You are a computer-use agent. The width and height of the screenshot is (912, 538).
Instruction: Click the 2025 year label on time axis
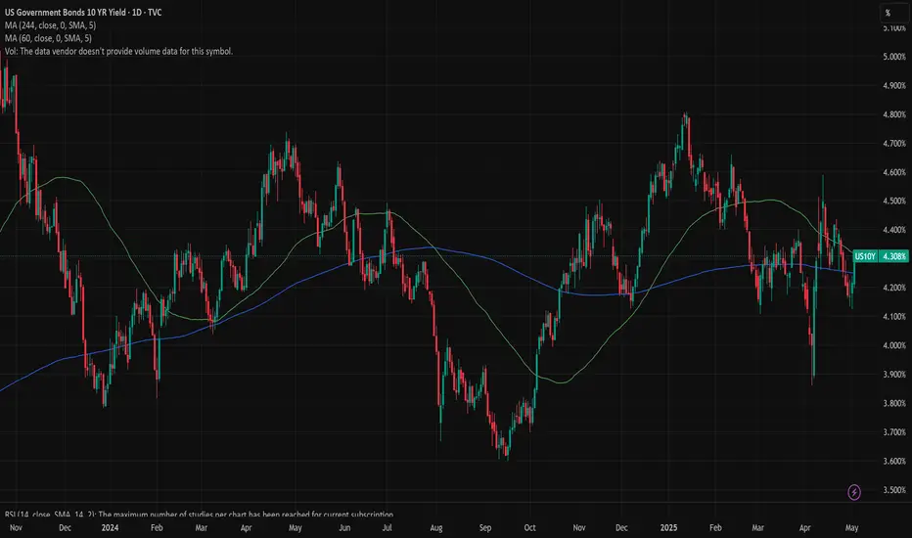669,528
